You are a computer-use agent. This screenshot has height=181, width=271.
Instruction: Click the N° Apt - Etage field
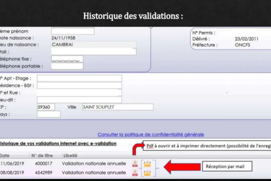click(x=79, y=78)
